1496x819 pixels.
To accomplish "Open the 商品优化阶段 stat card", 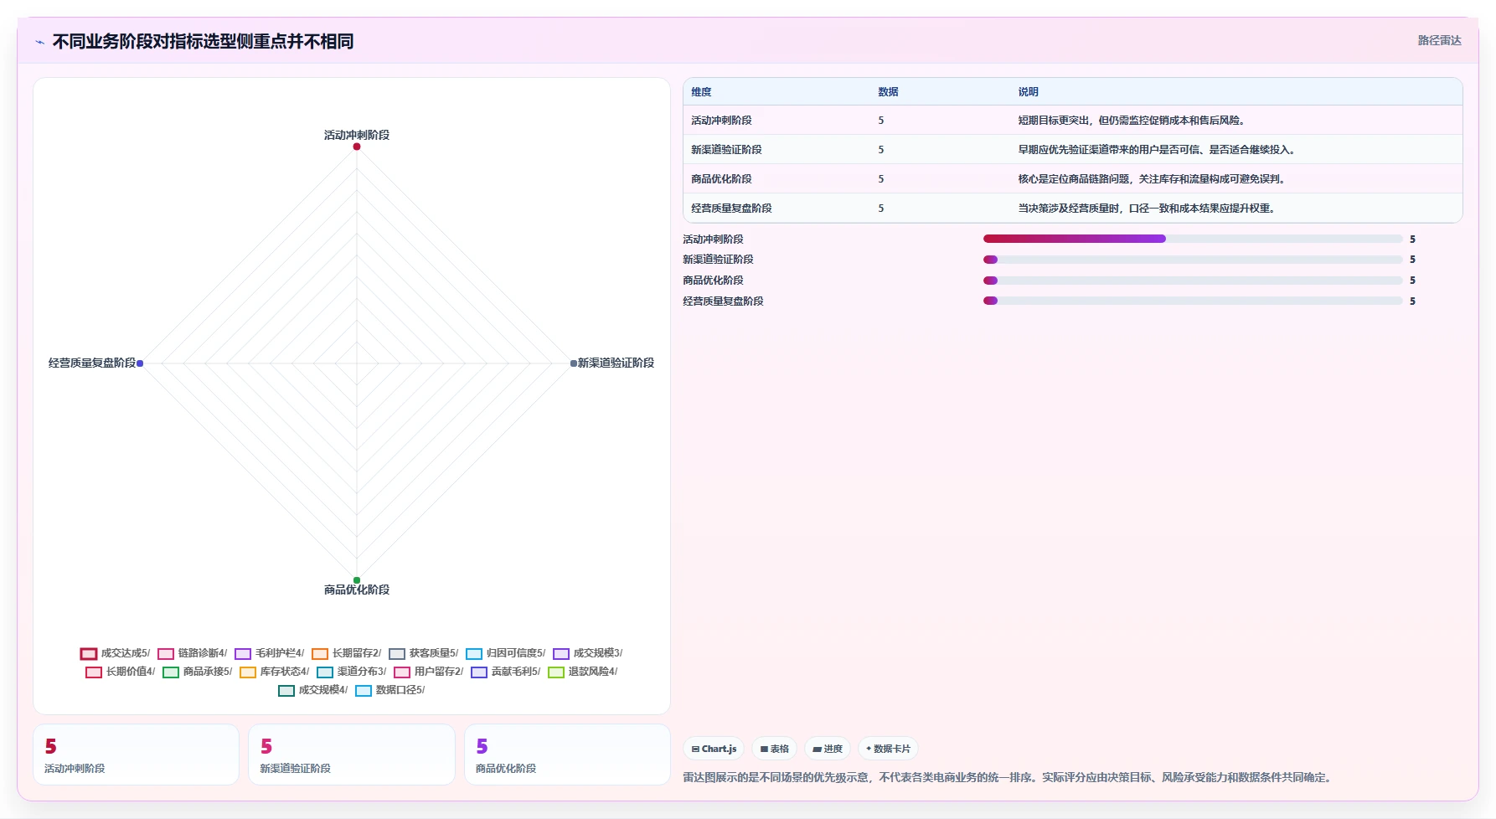I will [567, 755].
